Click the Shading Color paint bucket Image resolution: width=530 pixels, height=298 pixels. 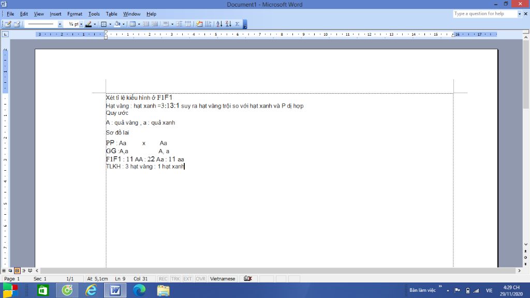coord(117,24)
